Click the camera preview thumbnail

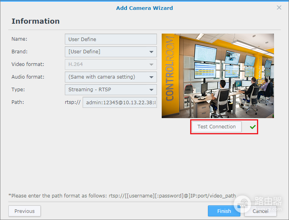pyautogui.click(x=218, y=76)
